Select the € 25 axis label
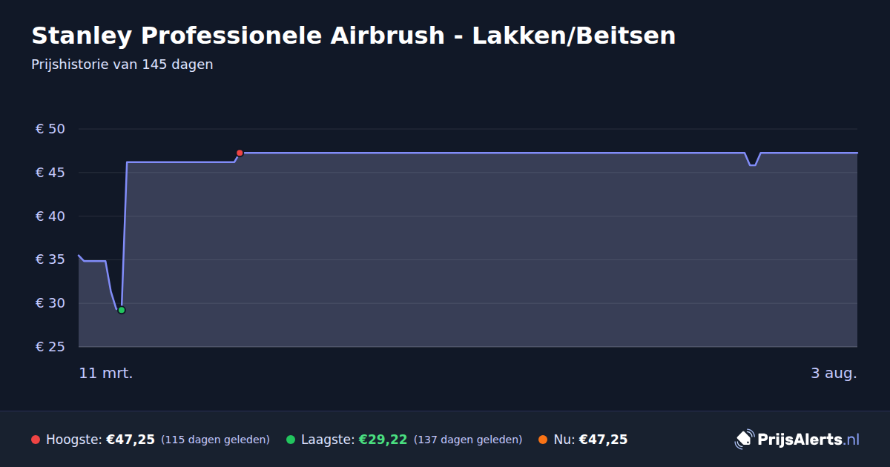 [x=50, y=347]
